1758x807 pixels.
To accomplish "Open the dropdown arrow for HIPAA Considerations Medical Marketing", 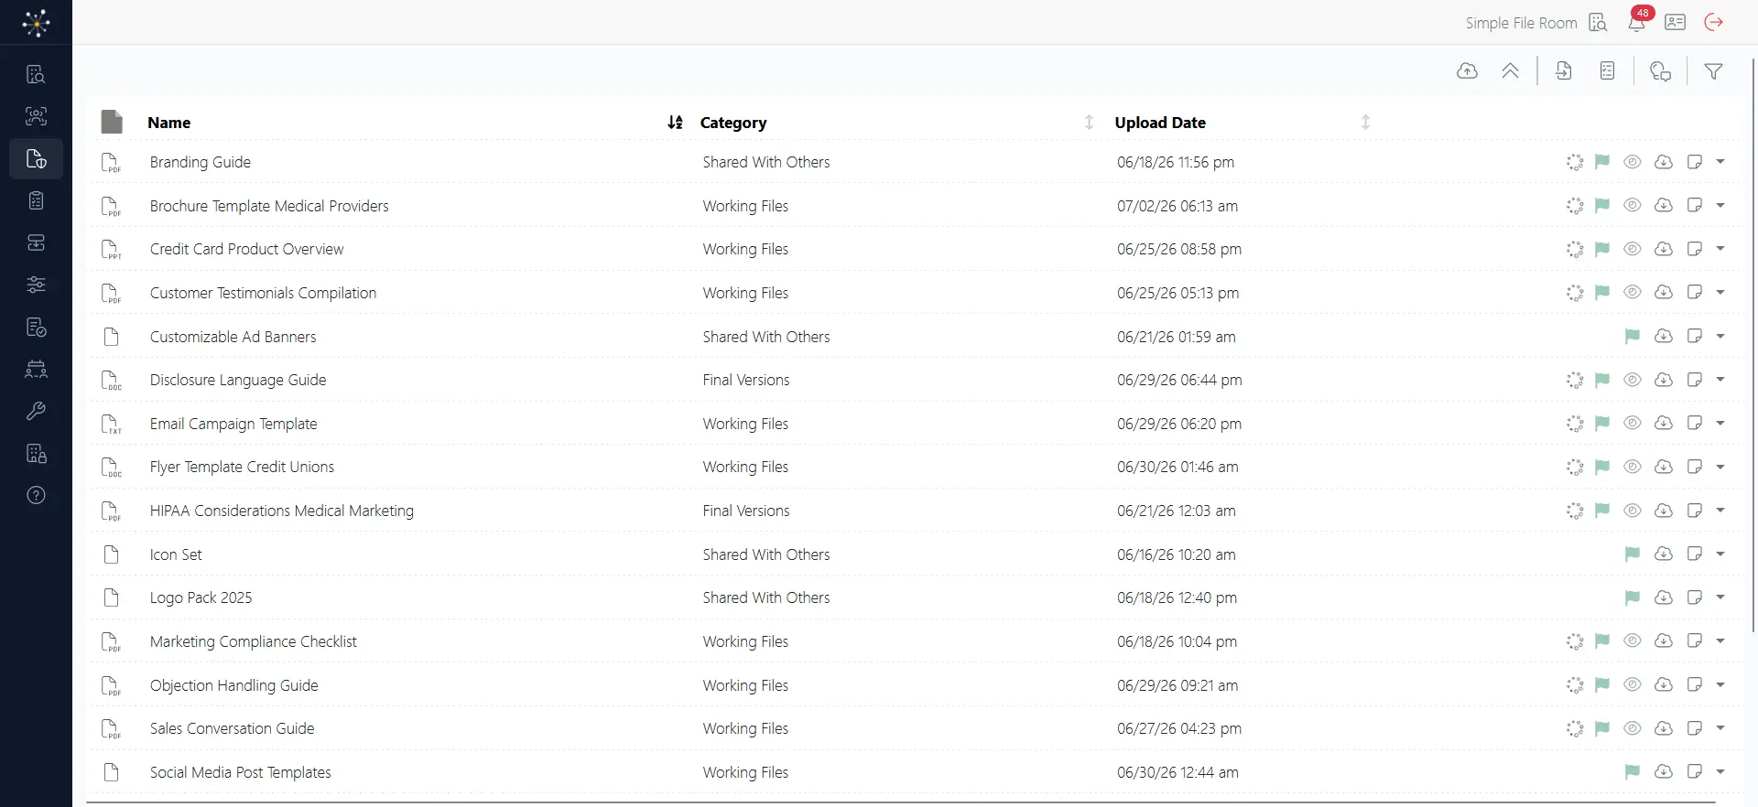I will [1720, 511].
